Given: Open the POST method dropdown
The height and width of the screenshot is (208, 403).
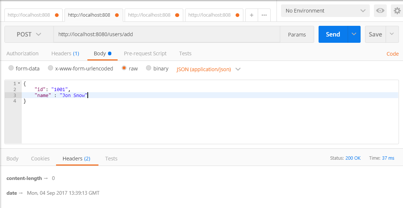Looking at the screenshot, I should (x=29, y=34).
